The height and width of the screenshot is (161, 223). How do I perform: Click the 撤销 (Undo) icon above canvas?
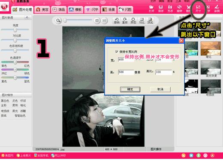coord(117,21)
